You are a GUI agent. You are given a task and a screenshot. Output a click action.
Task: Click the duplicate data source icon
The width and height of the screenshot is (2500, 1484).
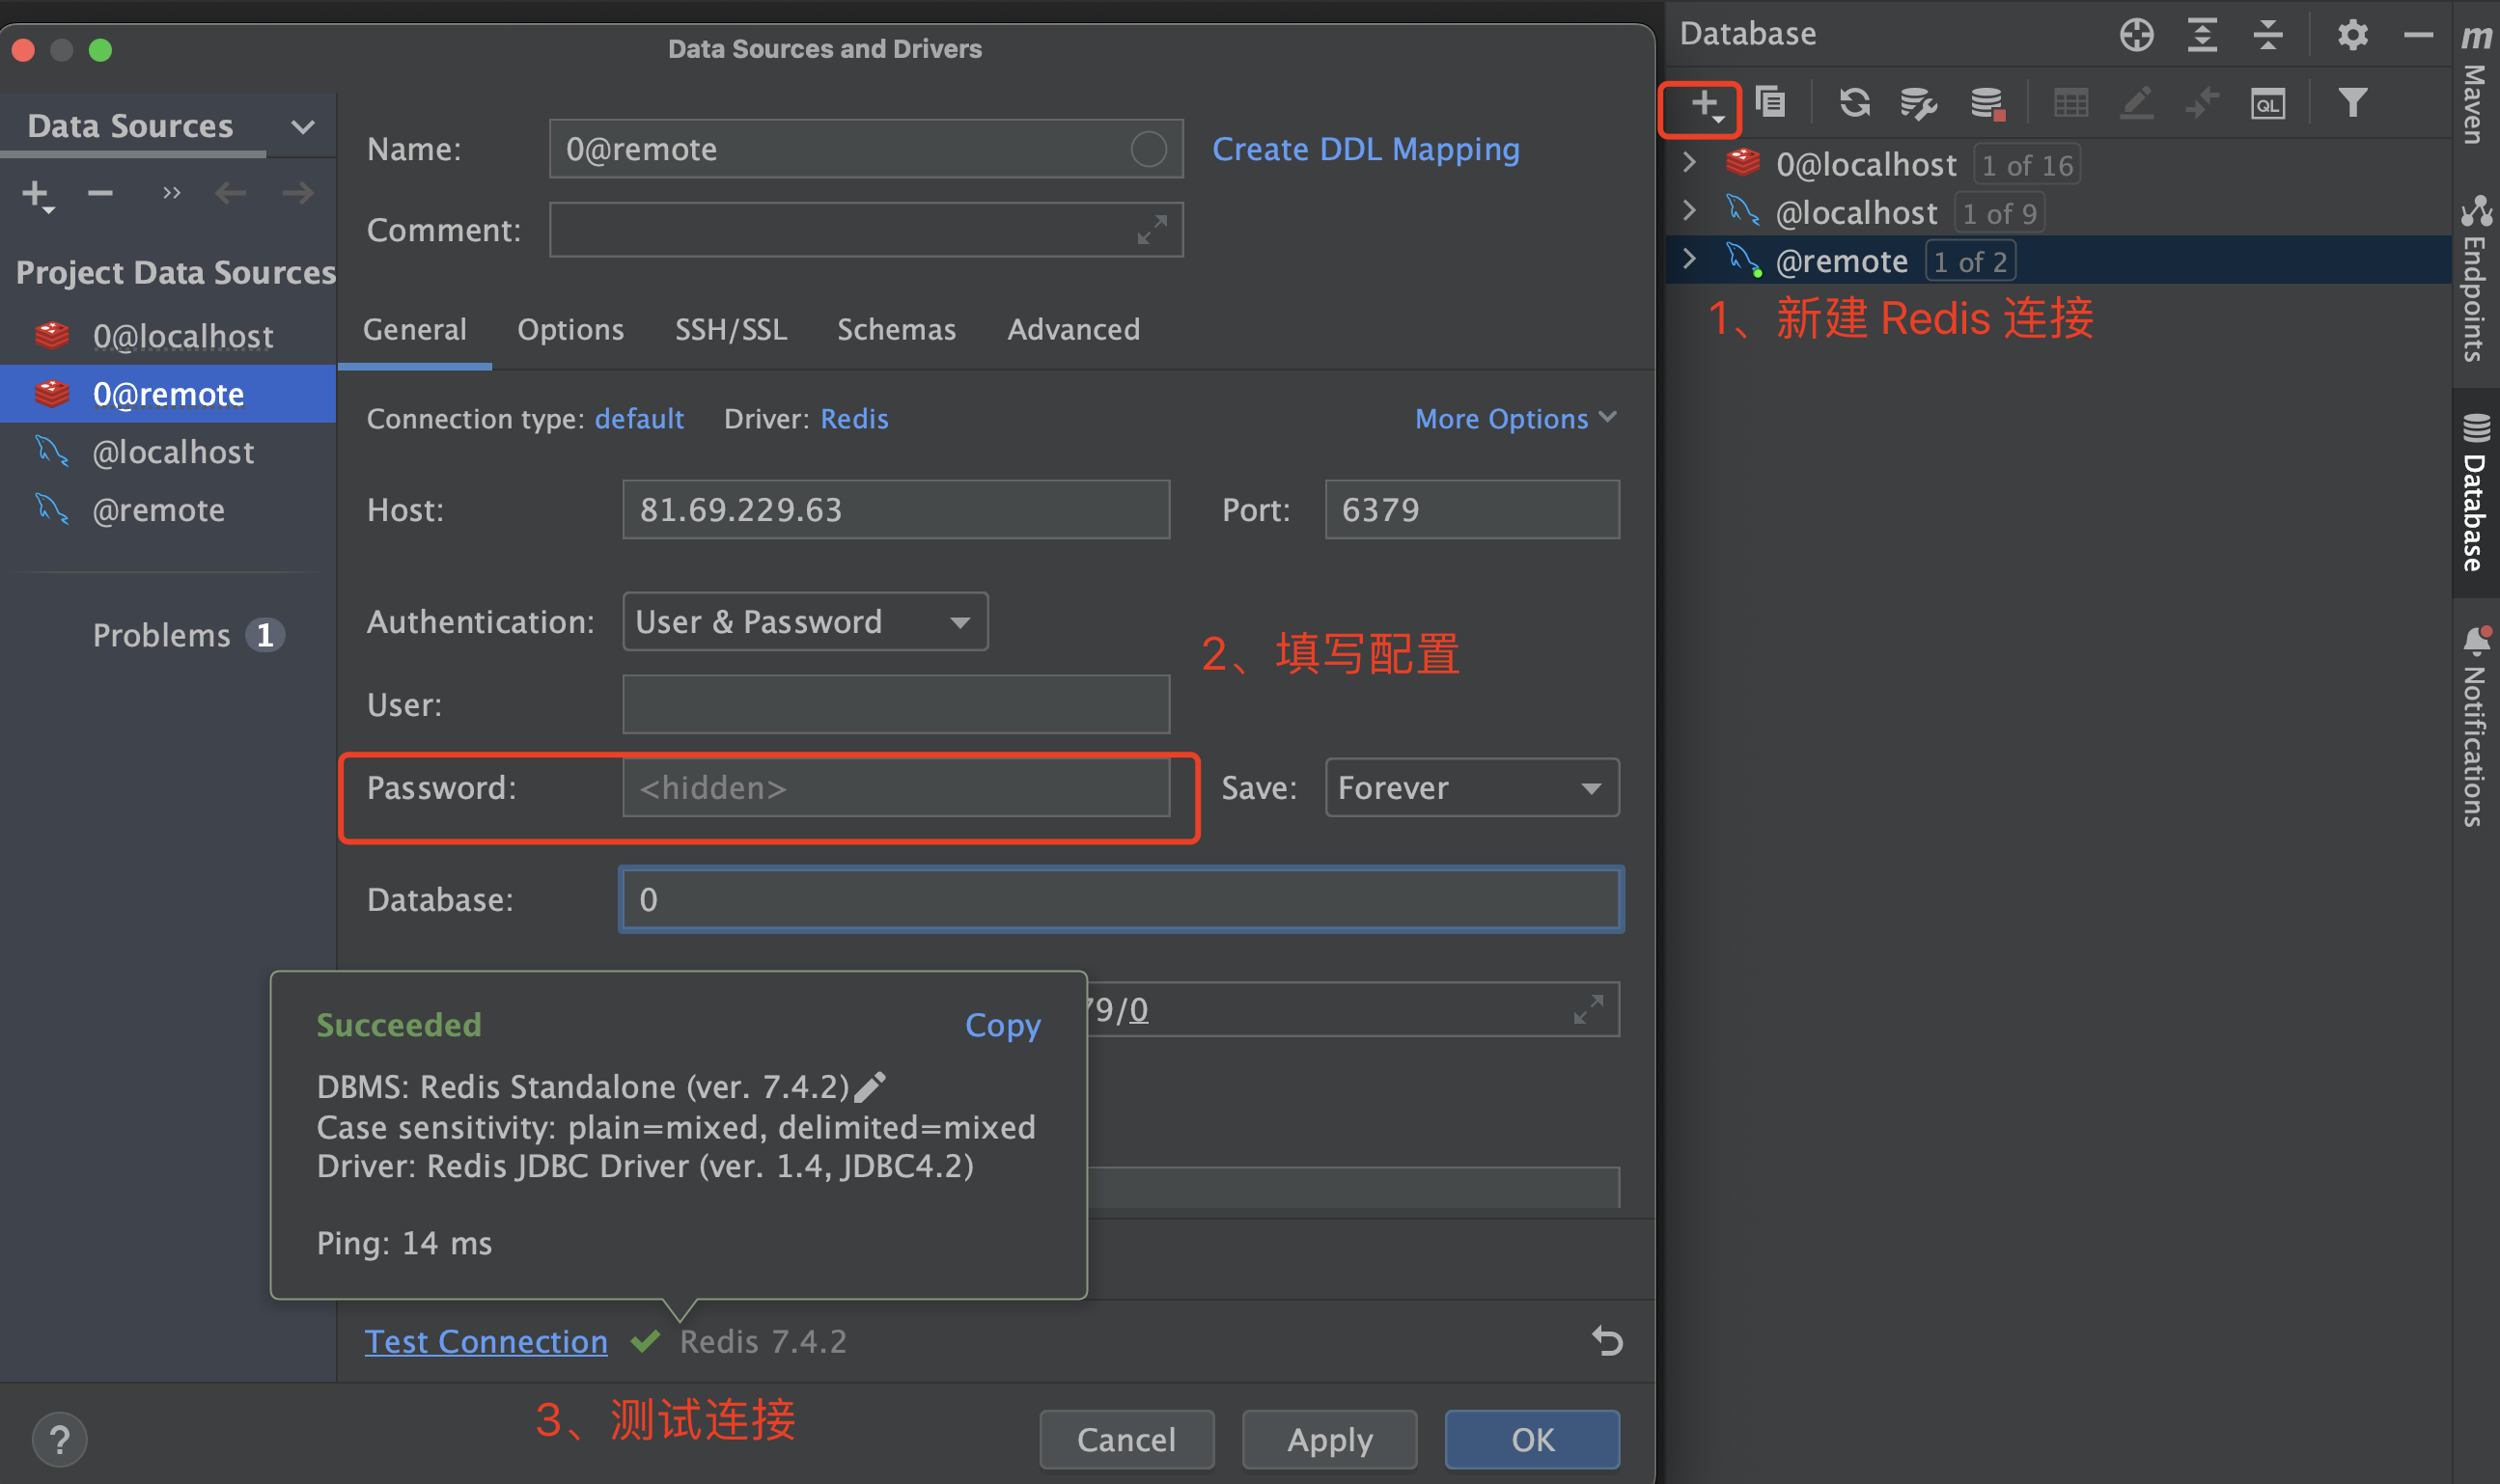(1770, 103)
